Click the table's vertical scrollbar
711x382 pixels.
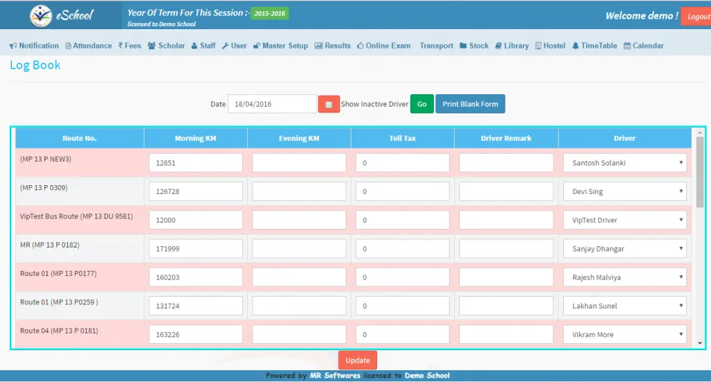point(700,172)
